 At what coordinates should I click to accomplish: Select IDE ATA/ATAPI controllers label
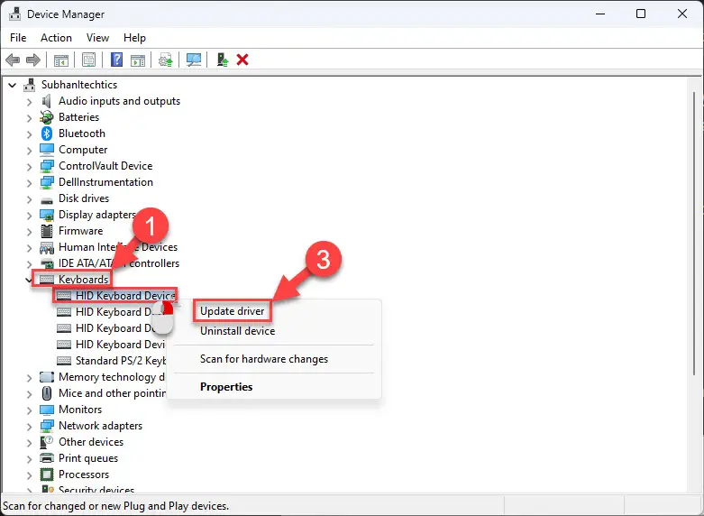click(x=119, y=263)
